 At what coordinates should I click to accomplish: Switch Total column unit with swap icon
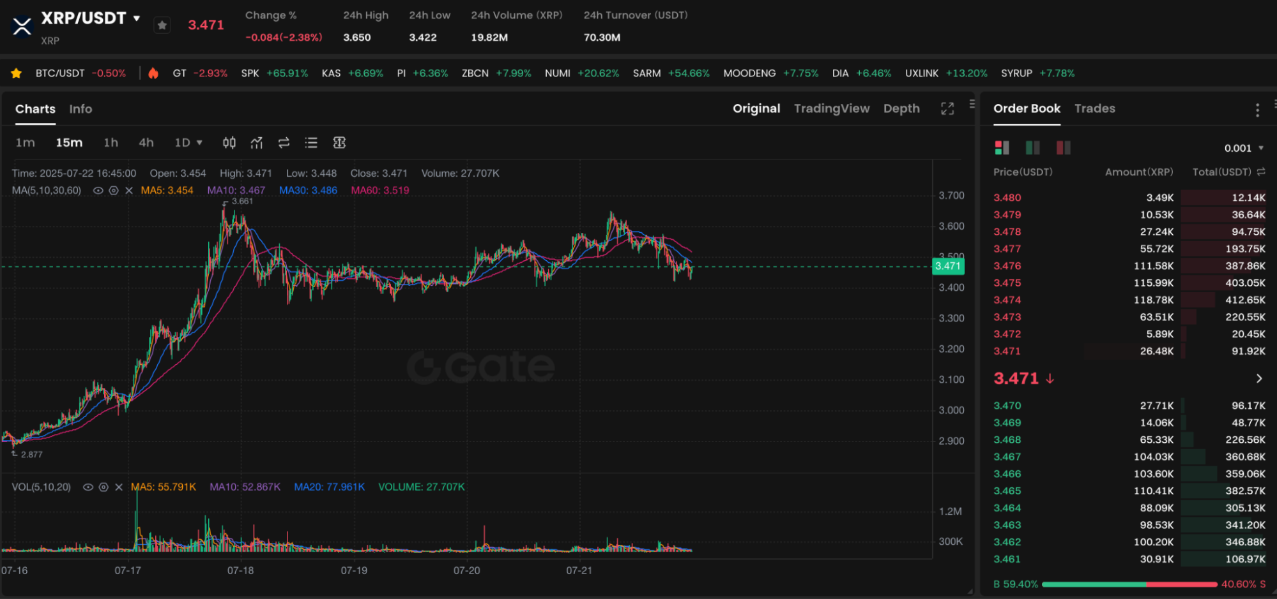1261,172
